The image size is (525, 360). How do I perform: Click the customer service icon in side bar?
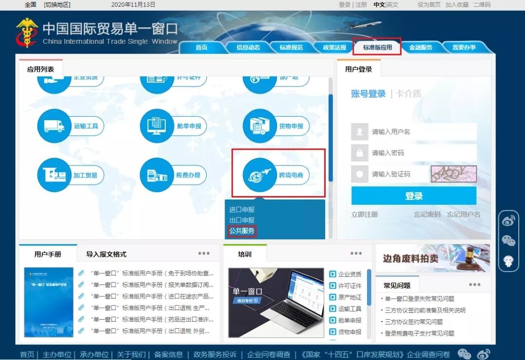coord(508,261)
